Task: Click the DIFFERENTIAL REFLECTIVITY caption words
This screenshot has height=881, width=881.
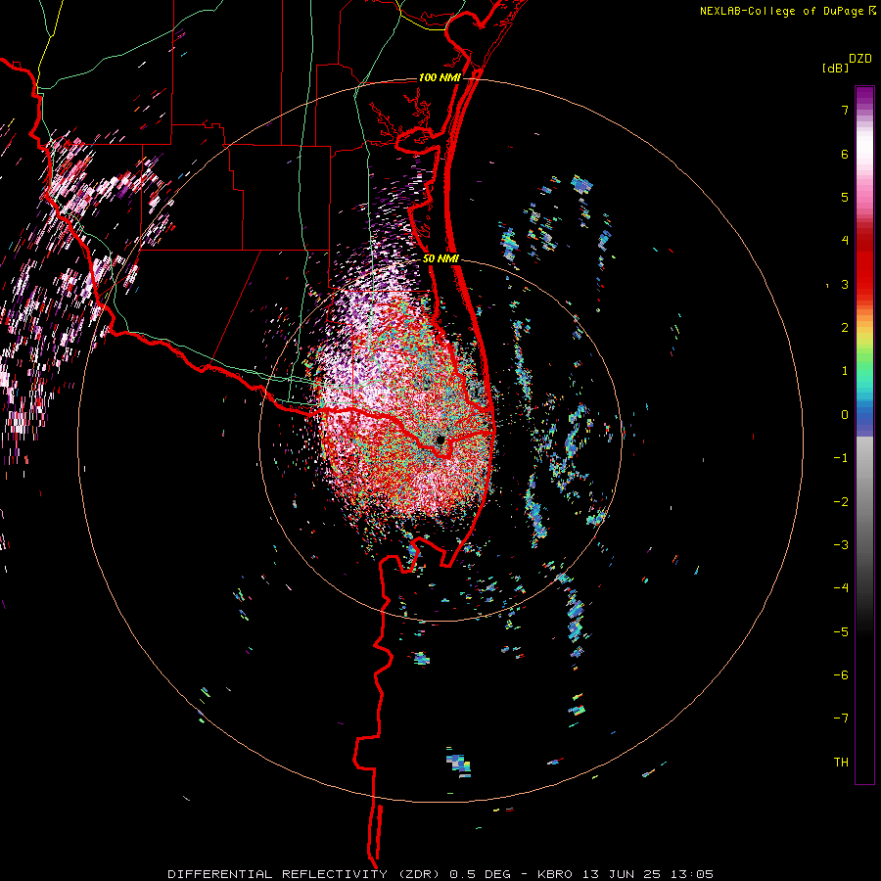Action: click(278, 874)
